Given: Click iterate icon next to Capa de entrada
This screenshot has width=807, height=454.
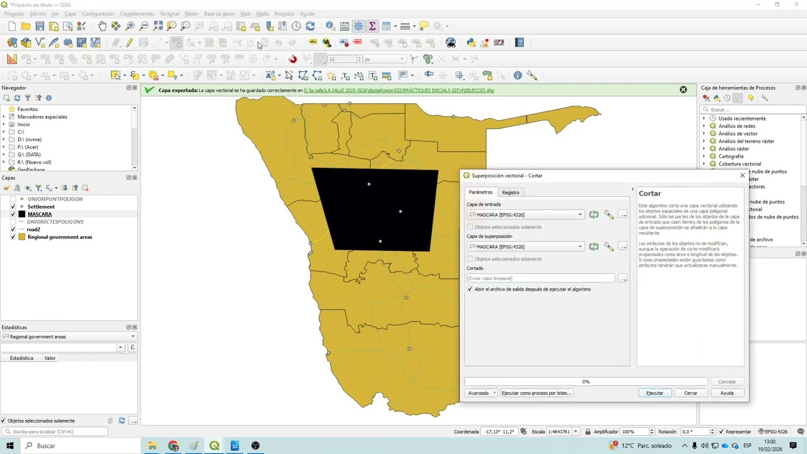Looking at the screenshot, I should click(x=594, y=215).
